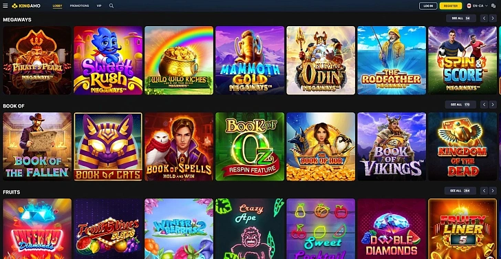501x259 pixels.
Task: See all Megaways games
Action: coord(461,18)
